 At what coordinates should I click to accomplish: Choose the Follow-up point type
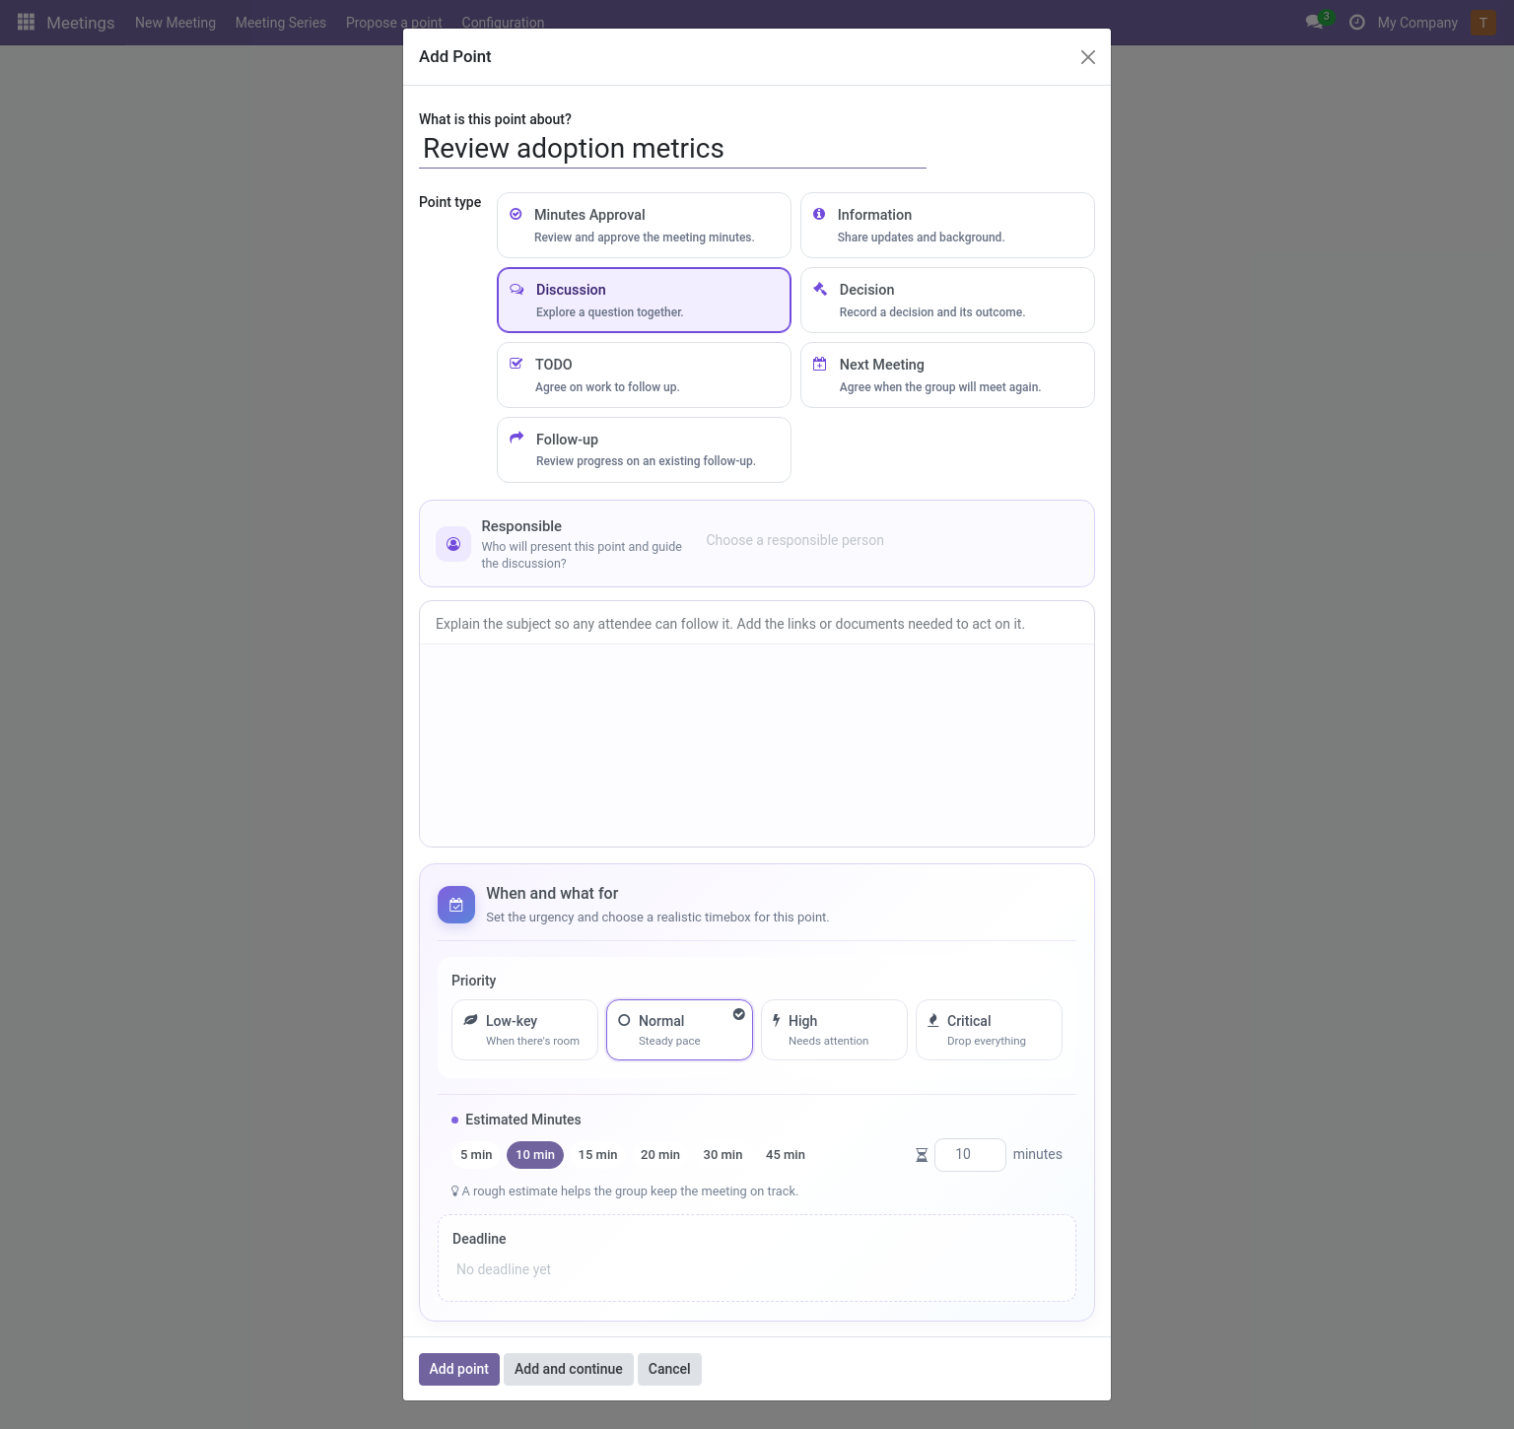coord(644,449)
